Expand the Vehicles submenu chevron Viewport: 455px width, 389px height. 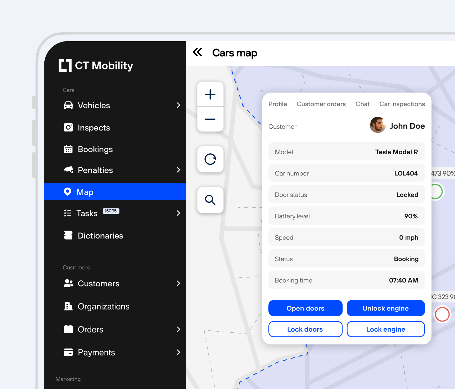pyautogui.click(x=178, y=105)
